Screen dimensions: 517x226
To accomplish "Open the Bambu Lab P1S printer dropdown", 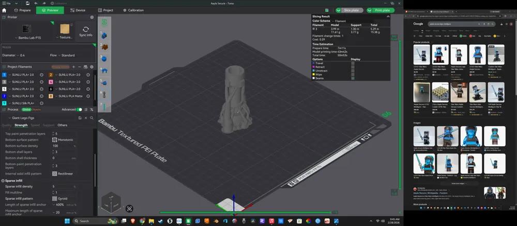I will point(28,38).
